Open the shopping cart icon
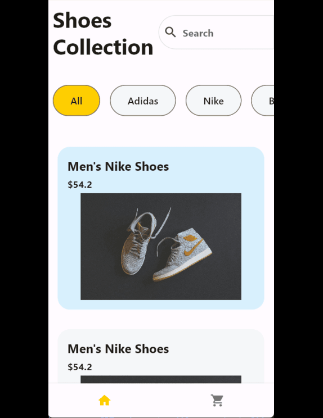The image size is (323, 418). pyautogui.click(x=217, y=400)
